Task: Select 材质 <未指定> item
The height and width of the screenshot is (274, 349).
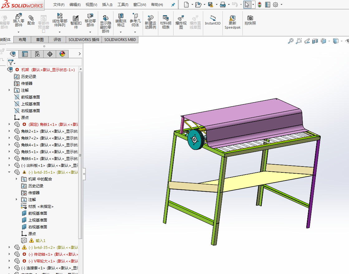Action: pyautogui.click(x=41, y=207)
